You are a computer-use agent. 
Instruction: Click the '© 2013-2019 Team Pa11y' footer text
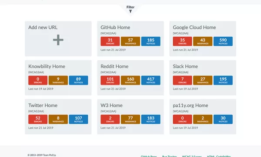[42, 155]
